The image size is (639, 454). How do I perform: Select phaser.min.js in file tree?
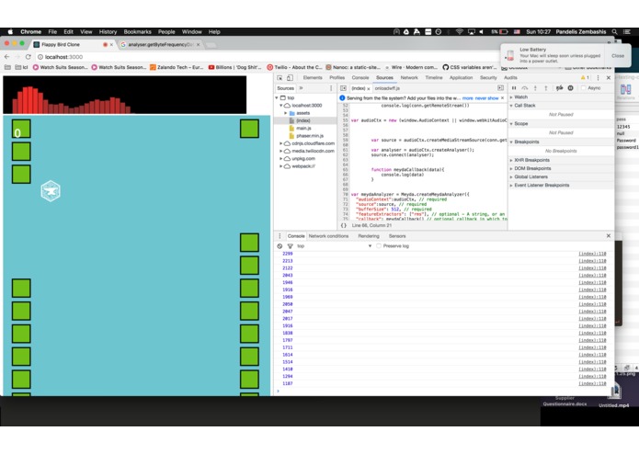[x=310, y=136]
